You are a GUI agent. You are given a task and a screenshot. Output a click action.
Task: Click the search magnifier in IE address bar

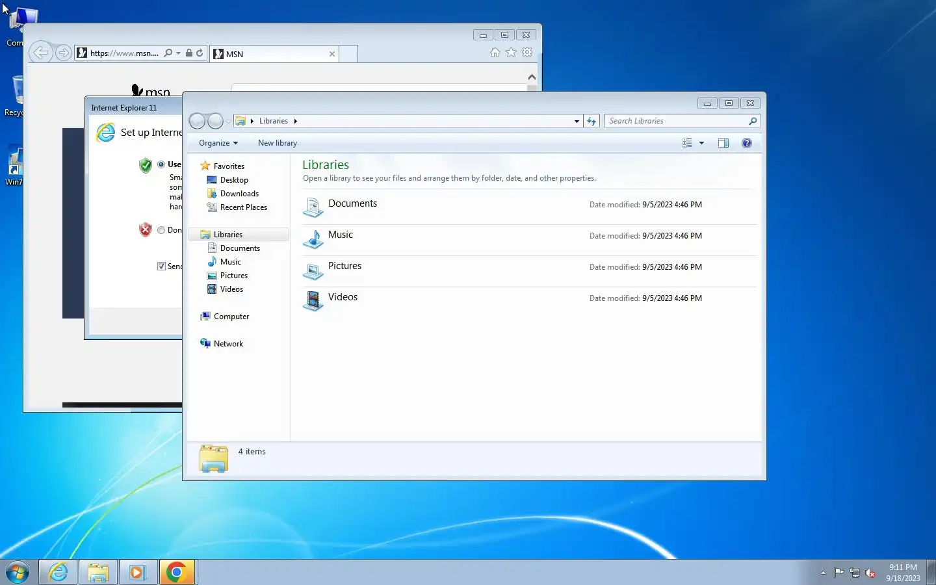[x=168, y=53]
